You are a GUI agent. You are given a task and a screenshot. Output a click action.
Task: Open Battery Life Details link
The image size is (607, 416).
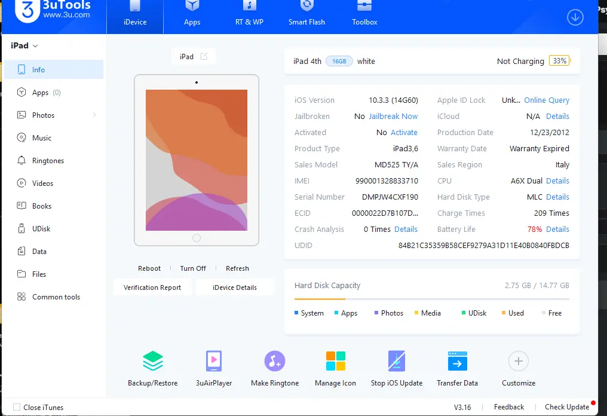(557, 230)
